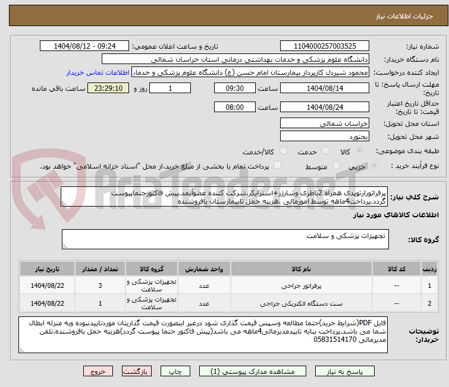Click the تاریخ نیاز column header

pyautogui.click(x=47, y=269)
